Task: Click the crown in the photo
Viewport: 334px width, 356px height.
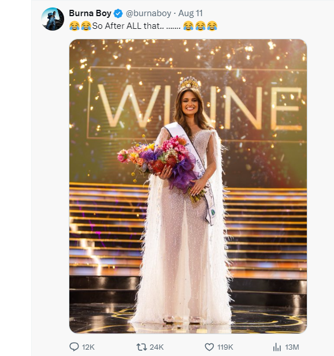Action: [189, 84]
